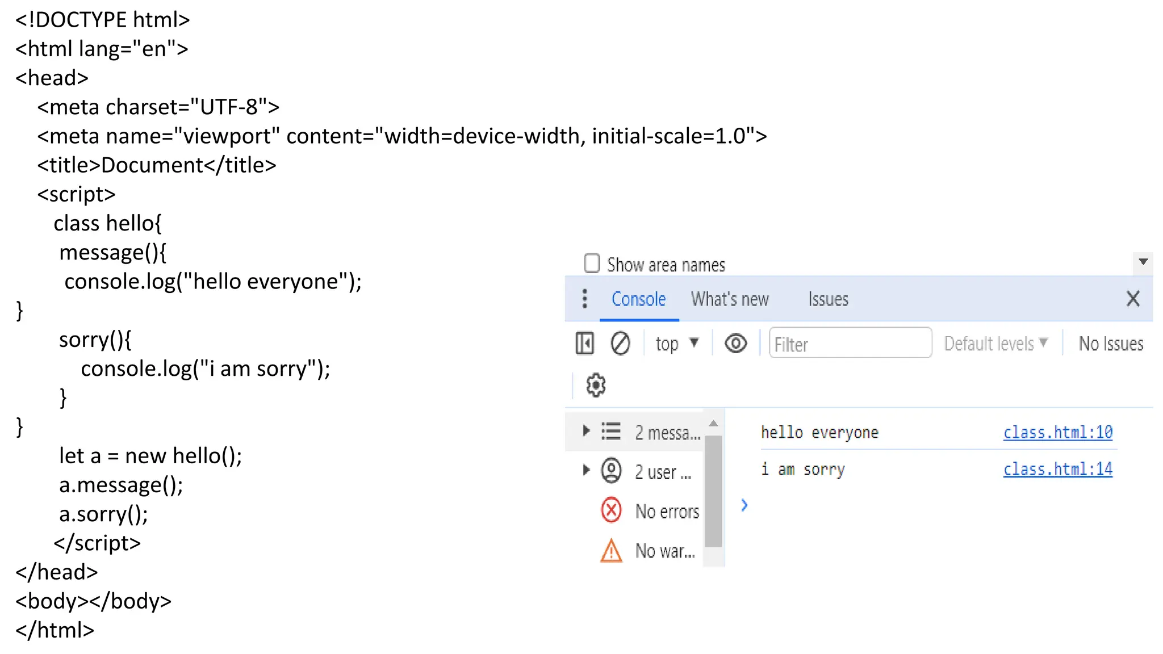Viewport: 1163px width, 654px height.
Task: Toggle the live expression eye icon
Action: [x=735, y=343]
